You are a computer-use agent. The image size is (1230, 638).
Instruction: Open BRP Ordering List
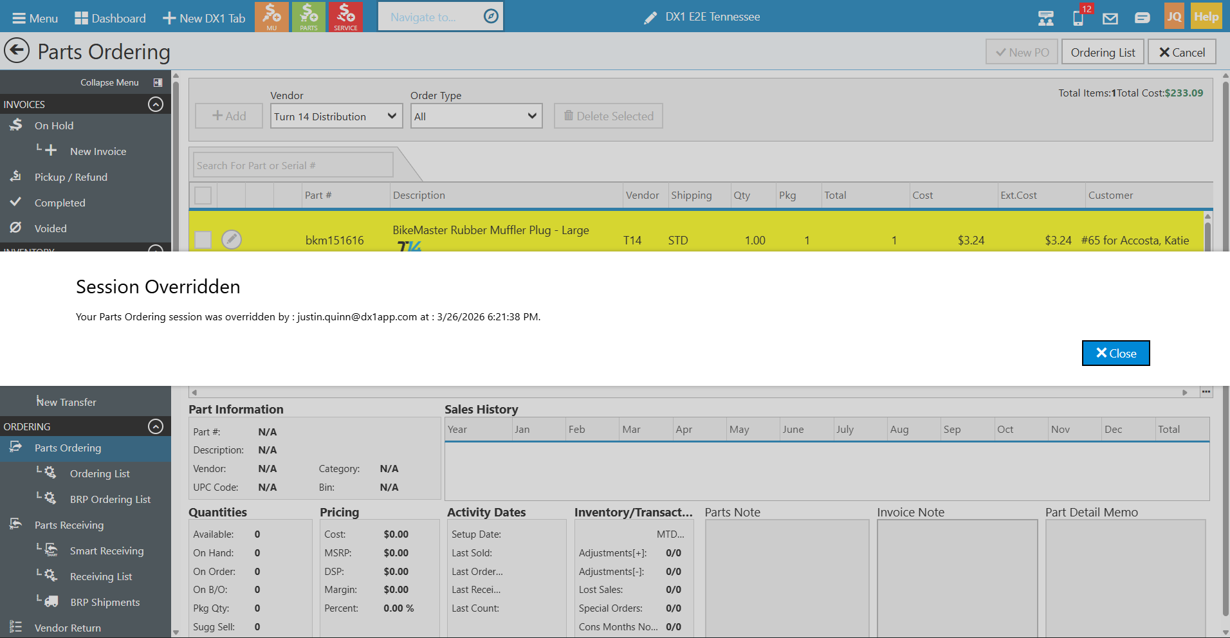[x=110, y=499]
